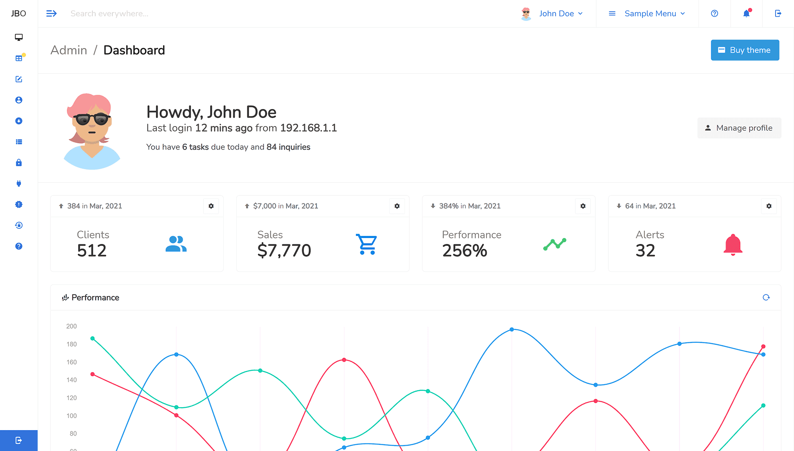The width and height of the screenshot is (794, 451).
Task: Open settings gear on Alerts card
Action: coord(769,206)
